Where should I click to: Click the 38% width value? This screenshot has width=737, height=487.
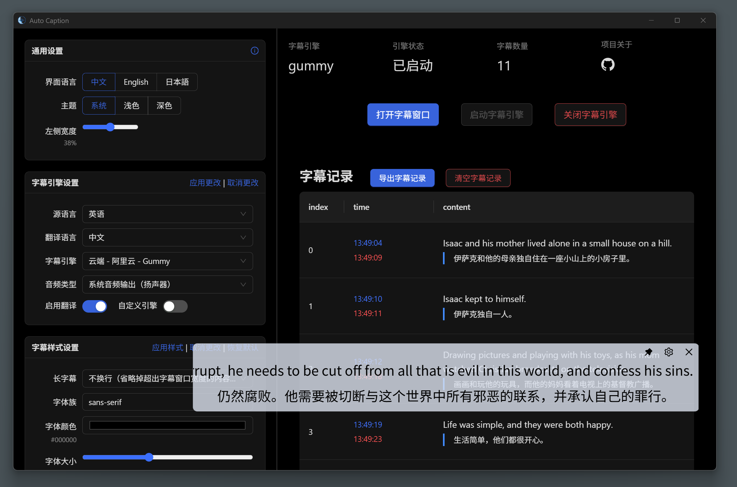click(70, 143)
